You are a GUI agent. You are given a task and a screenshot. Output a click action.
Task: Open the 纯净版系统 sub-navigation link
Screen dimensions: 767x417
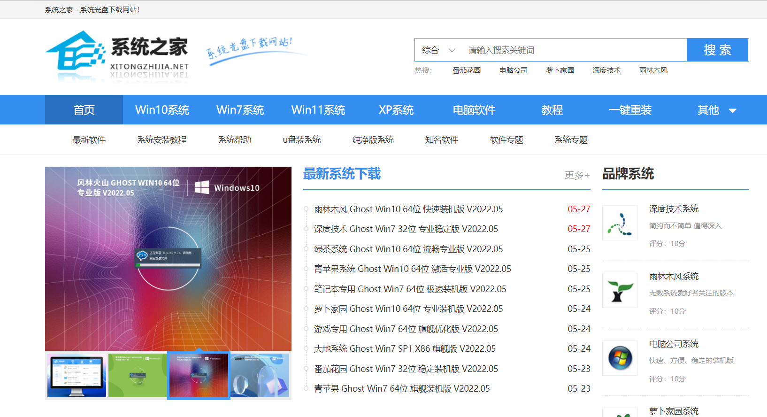373,140
